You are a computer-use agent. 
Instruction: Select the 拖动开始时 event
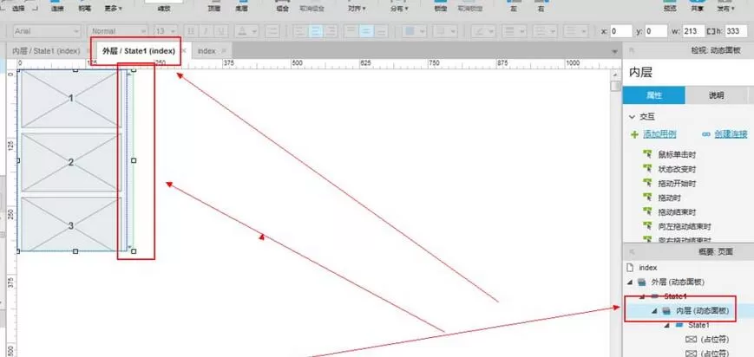677,184
